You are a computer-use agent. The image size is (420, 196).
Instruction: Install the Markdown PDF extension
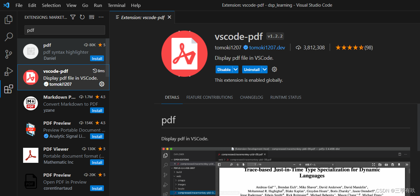[x=97, y=110]
